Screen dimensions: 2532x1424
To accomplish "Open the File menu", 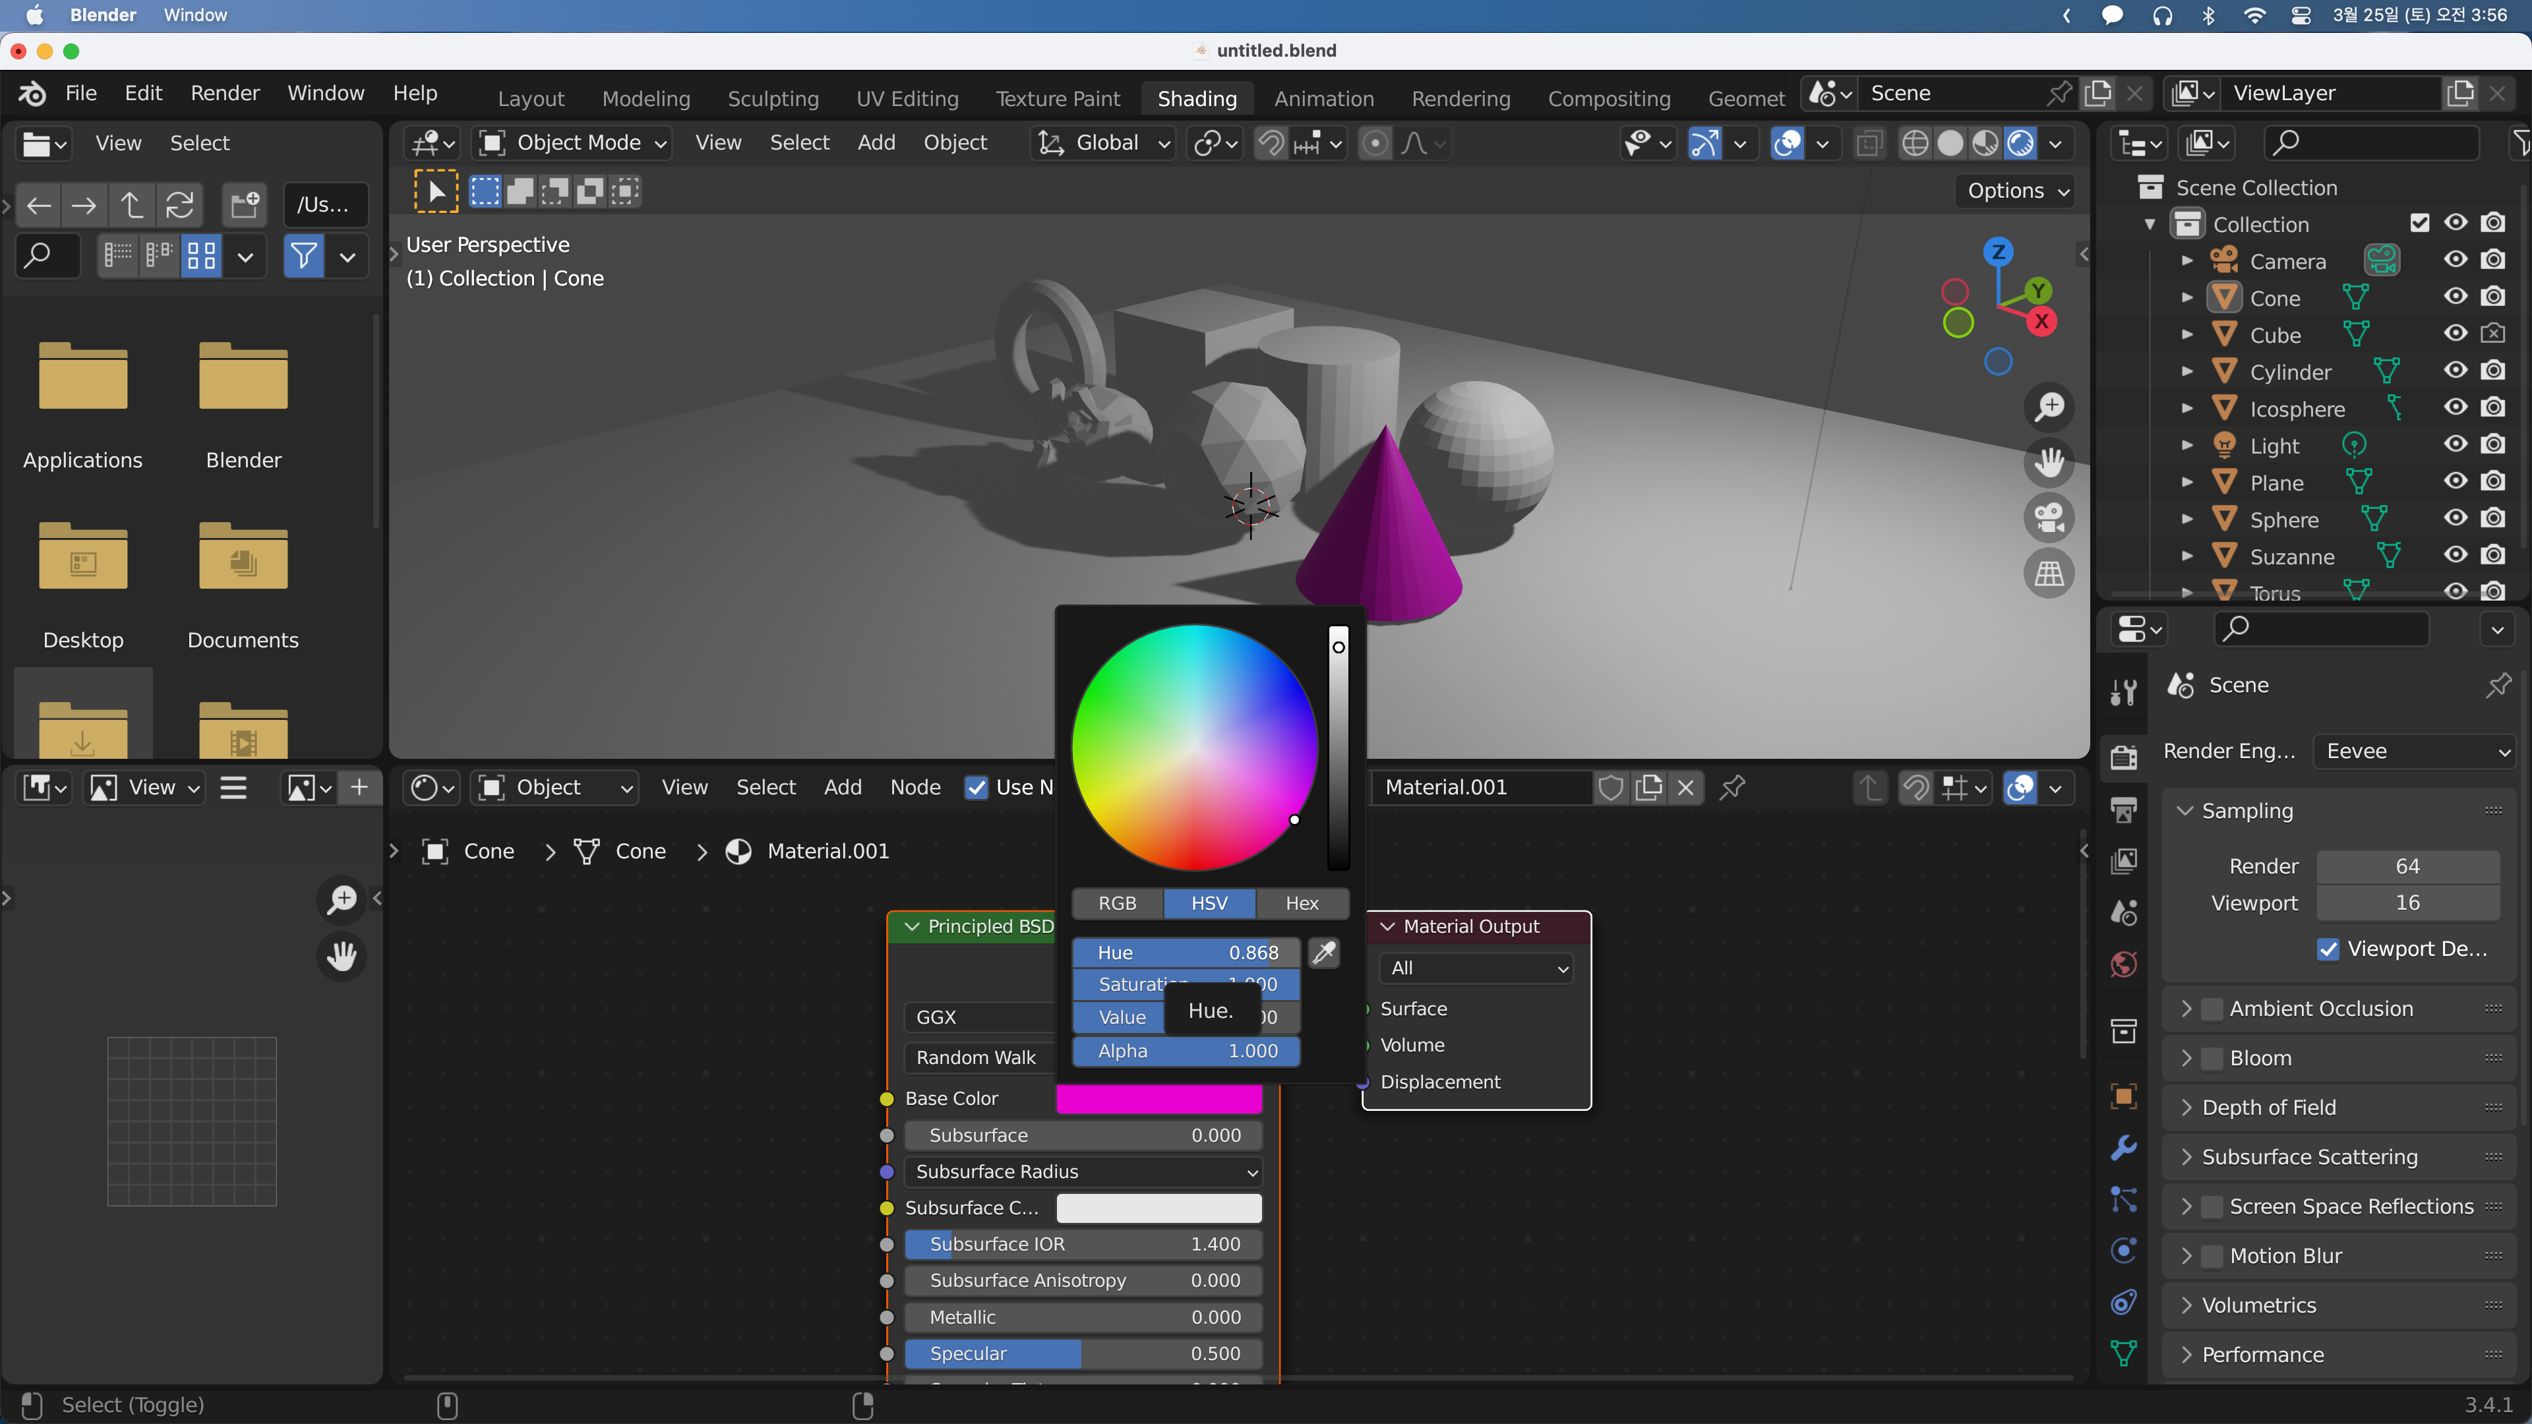I will 80,94.
